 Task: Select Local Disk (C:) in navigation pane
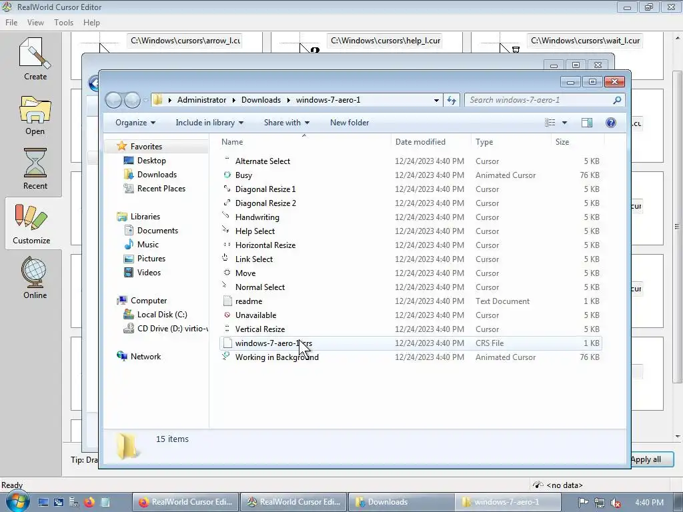pos(162,315)
